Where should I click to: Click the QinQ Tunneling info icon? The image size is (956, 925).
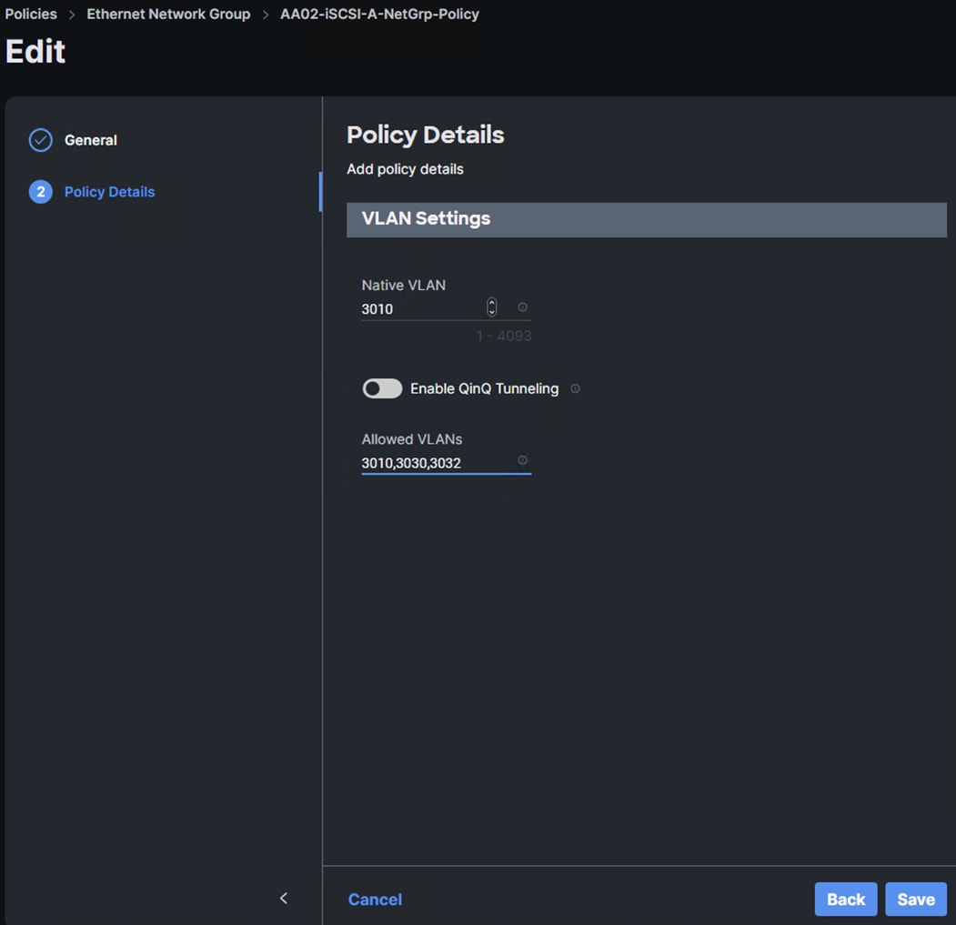point(575,388)
